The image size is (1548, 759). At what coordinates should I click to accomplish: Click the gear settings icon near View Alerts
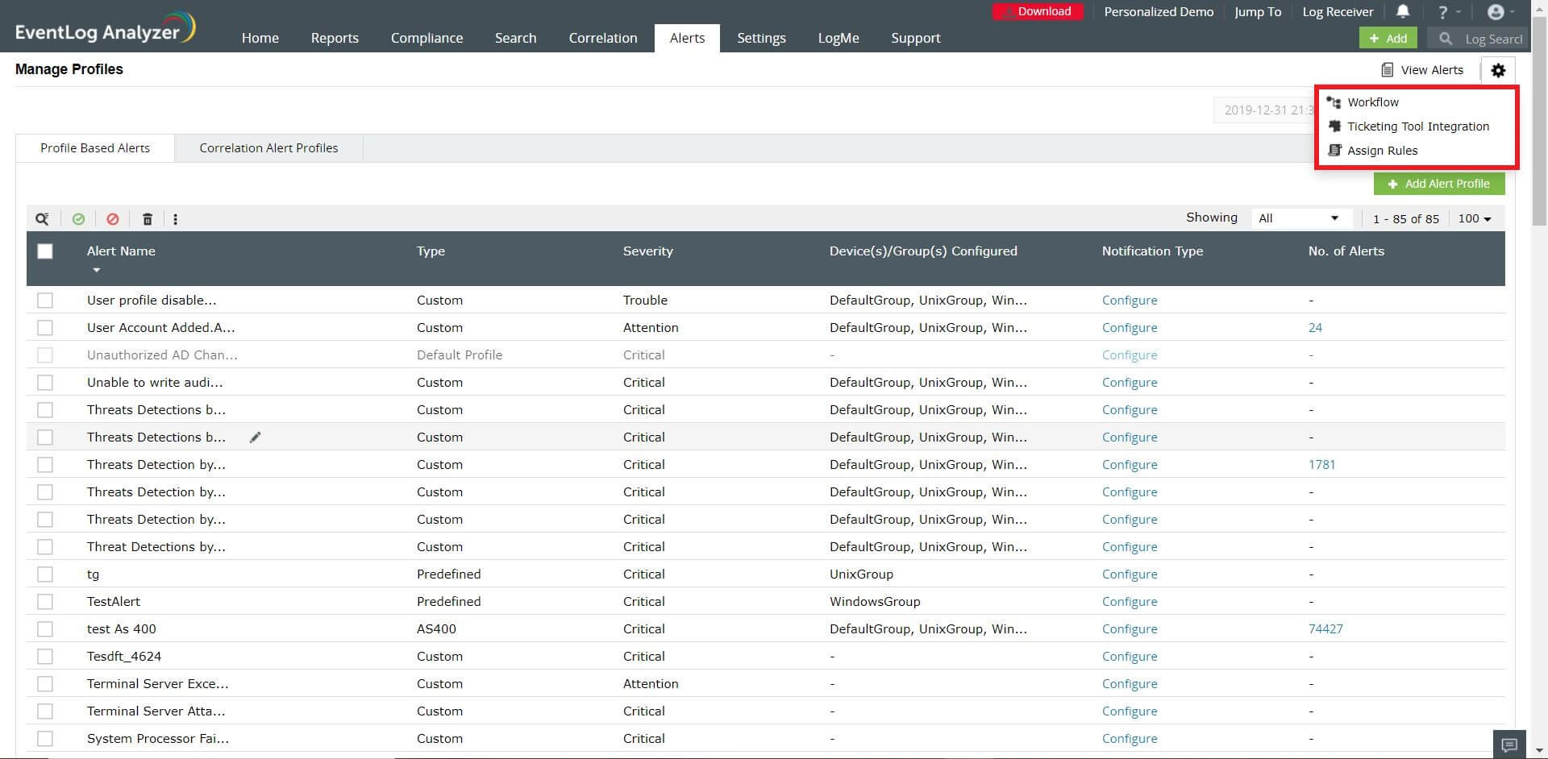tap(1498, 70)
